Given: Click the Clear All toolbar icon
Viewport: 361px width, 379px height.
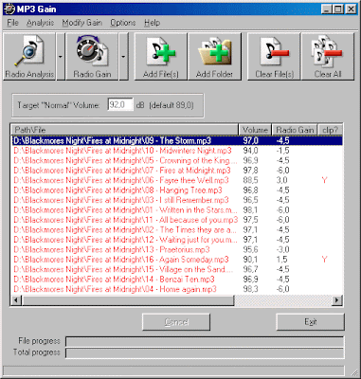Looking at the screenshot, I should tap(328, 57).
